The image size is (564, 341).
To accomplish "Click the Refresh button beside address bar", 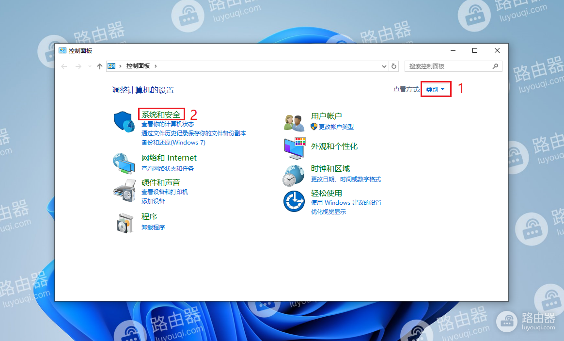I will [x=394, y=66].
